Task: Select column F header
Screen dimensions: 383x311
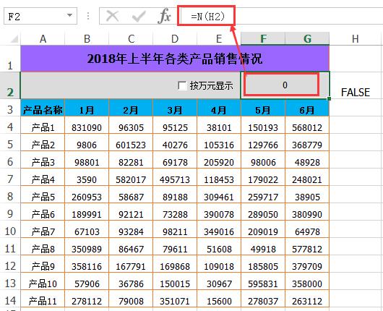Action: click(263, 38)
